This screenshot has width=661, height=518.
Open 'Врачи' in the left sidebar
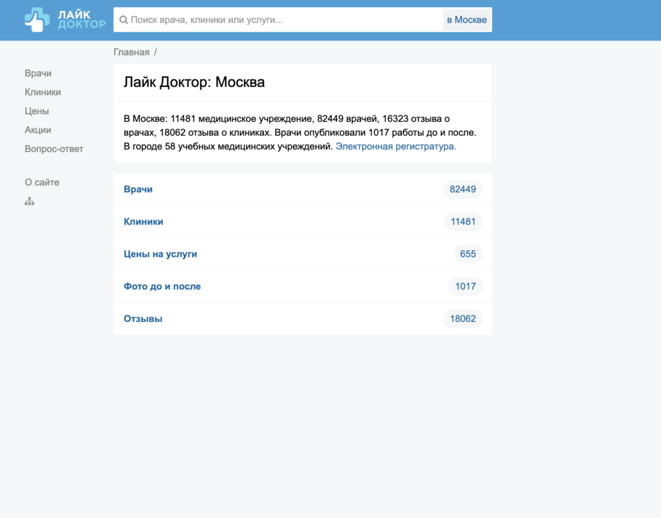[x=38, y=74]
